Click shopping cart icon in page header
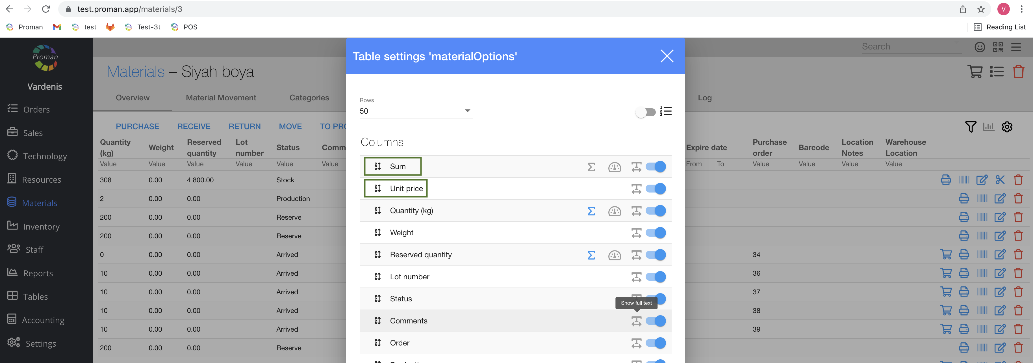The image size is (1033, 363). (975, 72)
